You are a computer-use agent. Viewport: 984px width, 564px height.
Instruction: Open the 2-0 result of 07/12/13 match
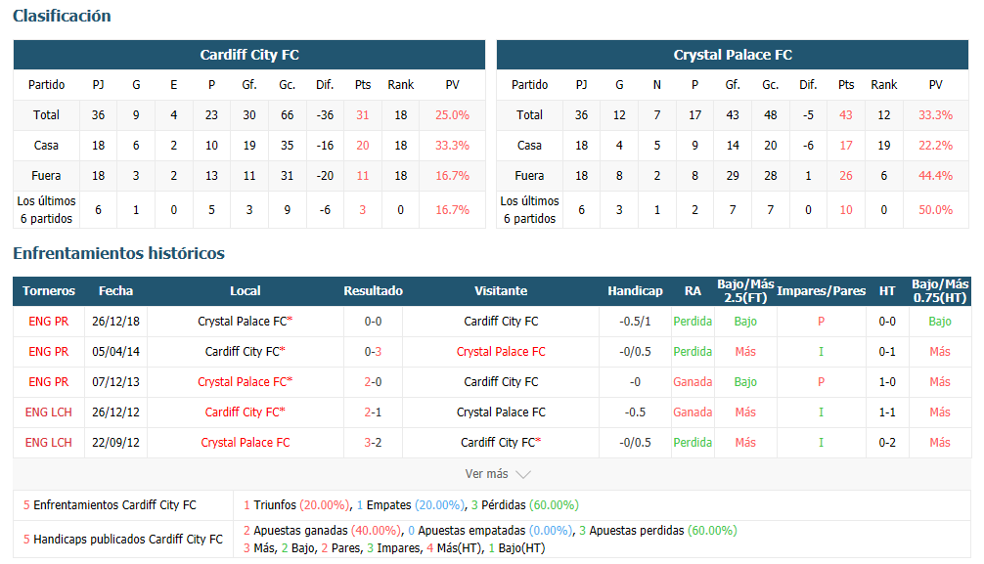click(373, 381)
